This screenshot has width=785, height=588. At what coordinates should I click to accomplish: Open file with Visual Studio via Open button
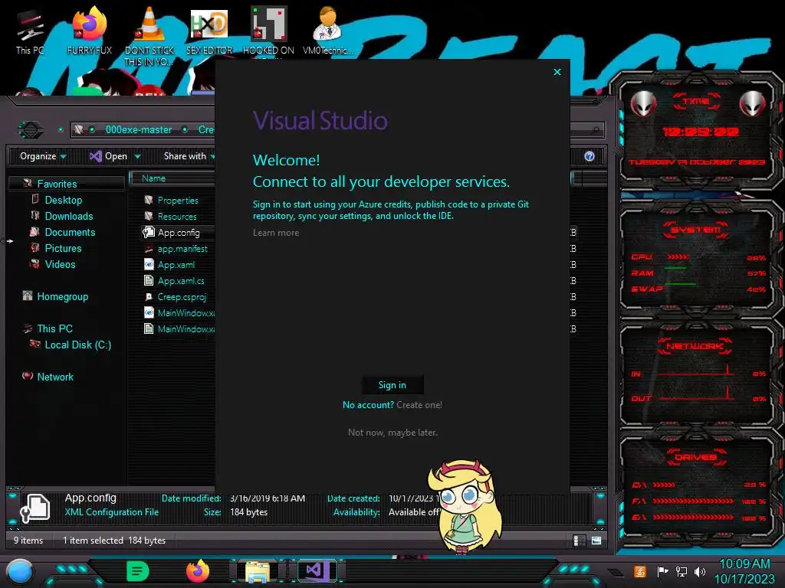coord(109,156)
